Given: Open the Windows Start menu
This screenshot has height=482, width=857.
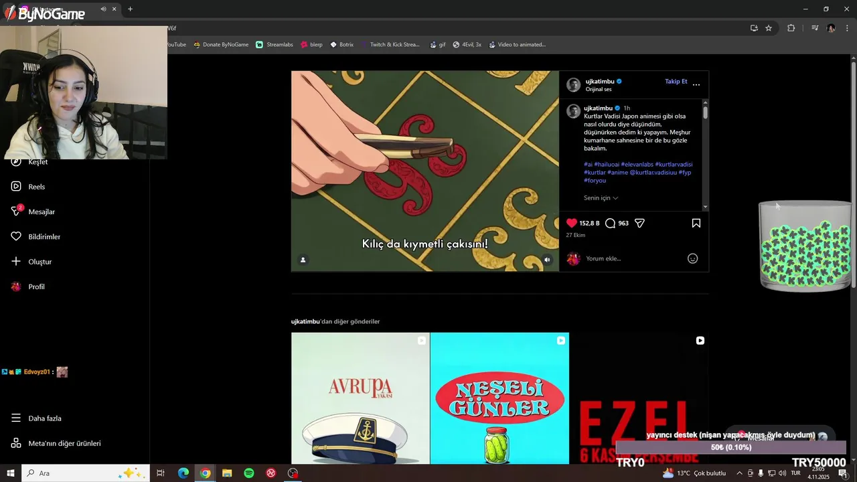Looking at the screenshot, I should point(11,473).
